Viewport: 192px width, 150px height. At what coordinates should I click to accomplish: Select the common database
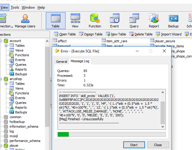[15, 117]
